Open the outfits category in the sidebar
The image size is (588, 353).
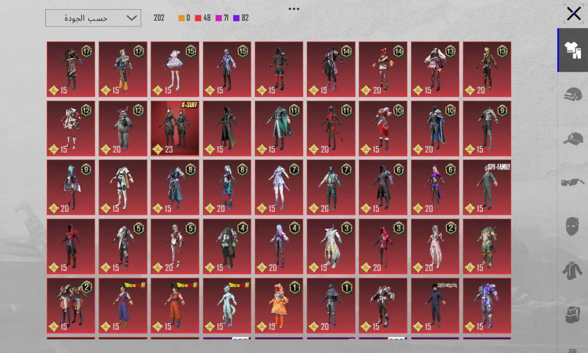point(573,50)
